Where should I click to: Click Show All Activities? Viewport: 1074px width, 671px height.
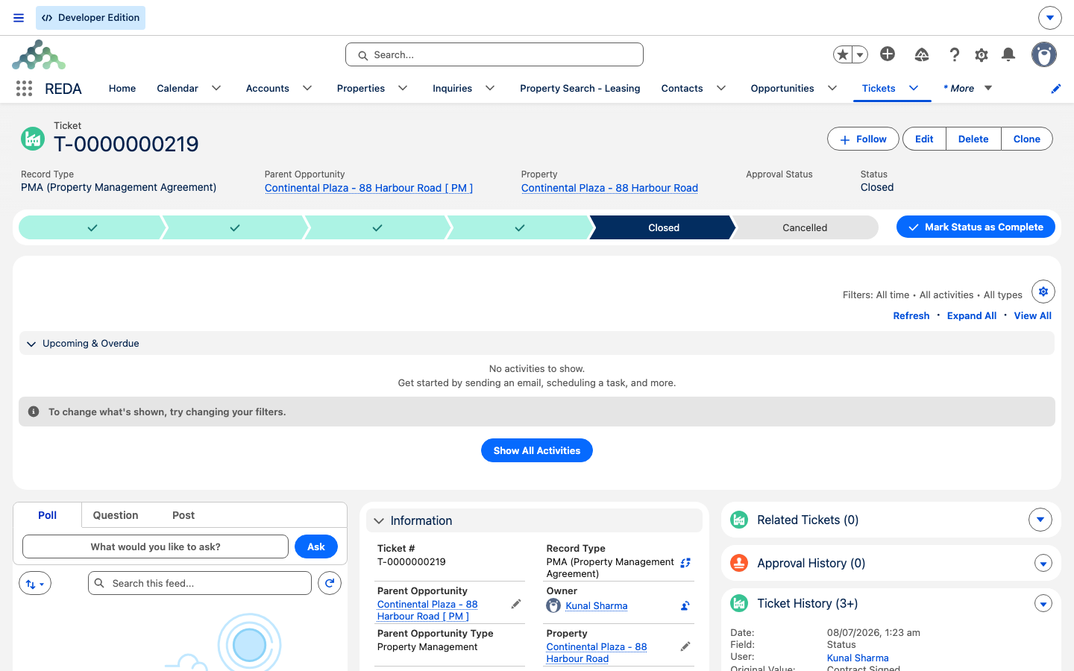coord(537,450)
